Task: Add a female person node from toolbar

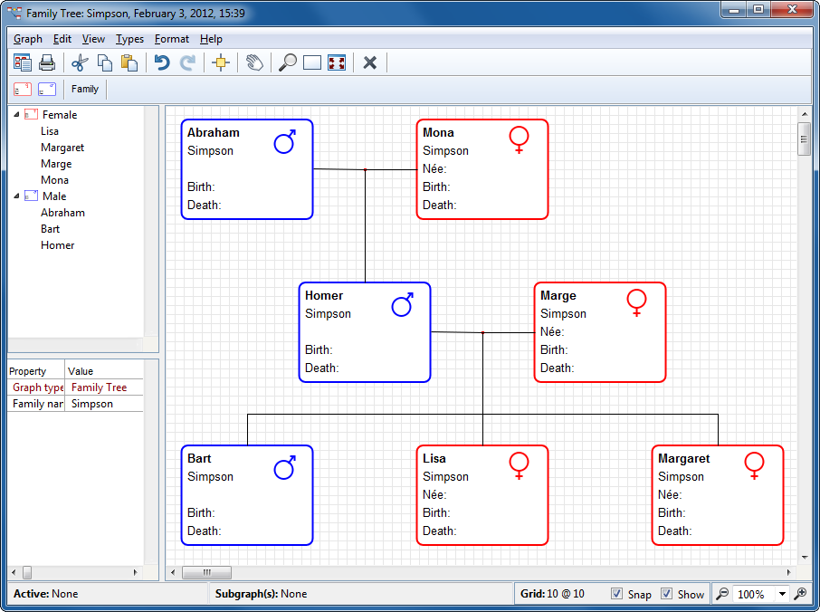Action: tap(23, 89)
